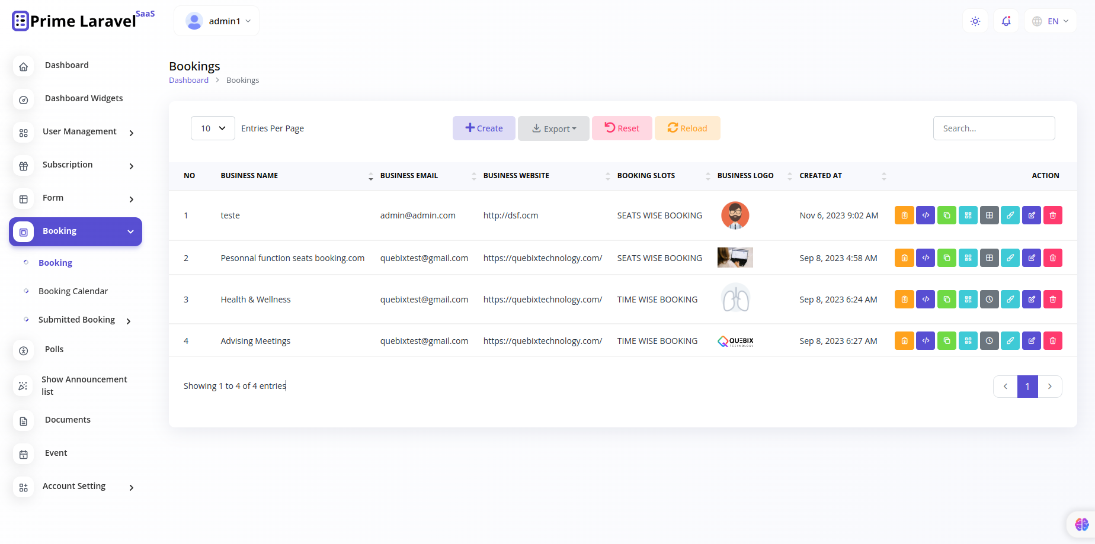Click the Create button
1095x544 pixels.
tap(484, 128)
